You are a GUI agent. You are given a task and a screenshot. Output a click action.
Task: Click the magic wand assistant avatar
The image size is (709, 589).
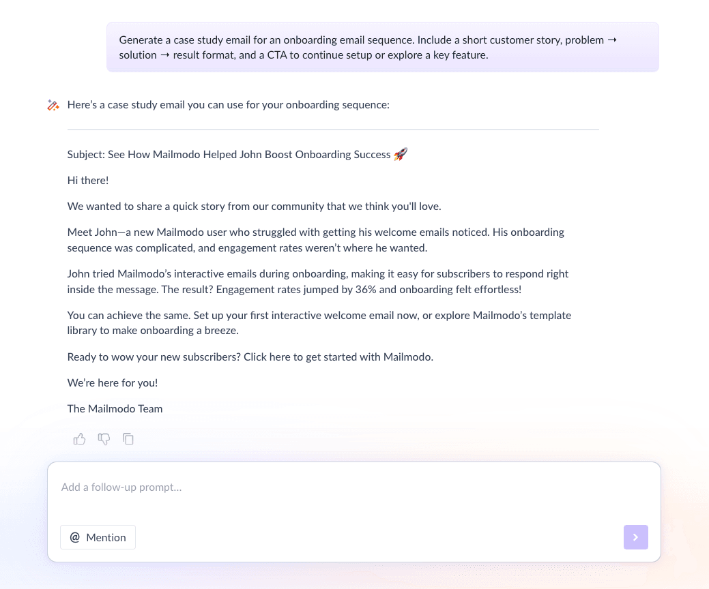(53, 104)
